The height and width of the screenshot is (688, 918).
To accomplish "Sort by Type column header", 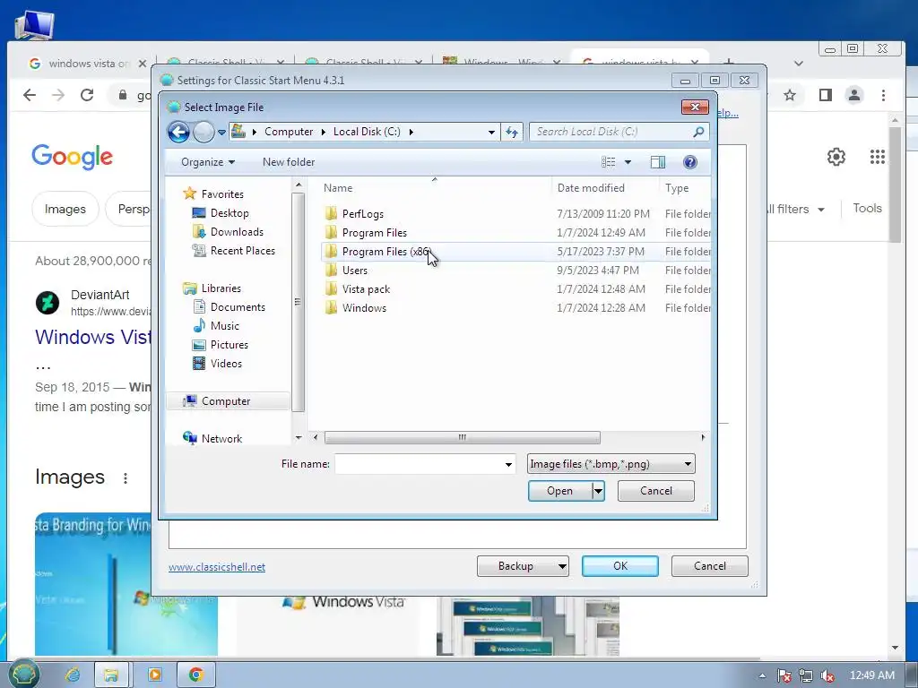I will point(677,188).
